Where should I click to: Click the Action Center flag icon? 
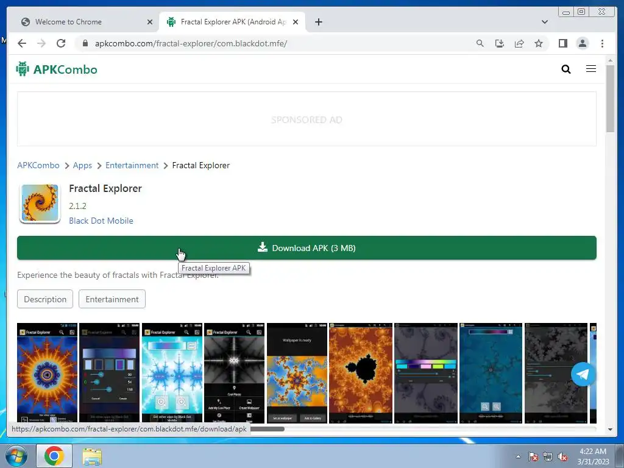(x=533, y=456)
